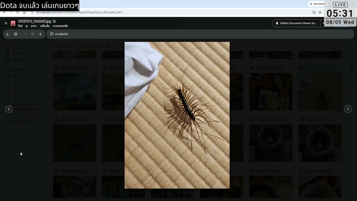Add a comment with ความคิดเห็น button
Image resolution: width=357 pixels, height=201 pixels.
[59, 34]
